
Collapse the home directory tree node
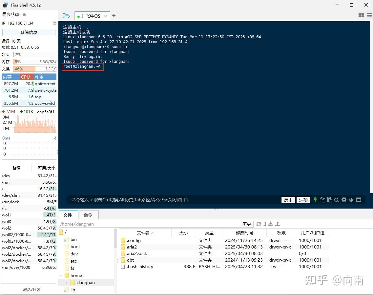[x=60, y=275]
